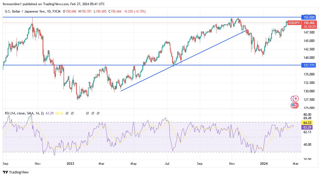Open forexonline1 publisher link

pos(13,4)
